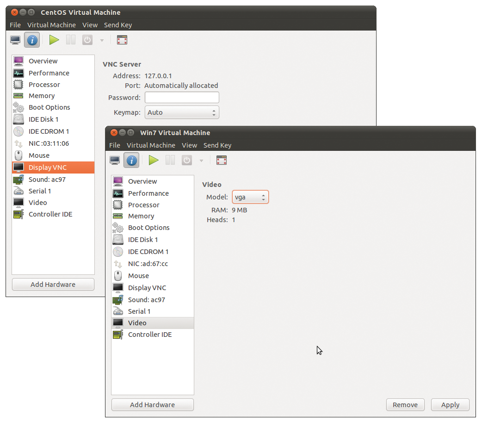Click the VNC Password input field

click(x=182, y=98)
